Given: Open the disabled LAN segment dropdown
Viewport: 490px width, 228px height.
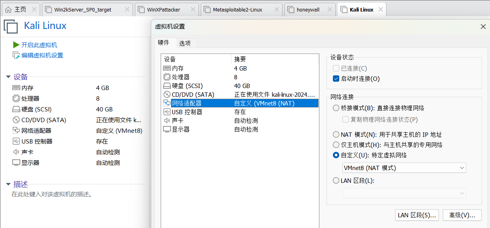Looking at the screenshot, I should tap(404, 193).
